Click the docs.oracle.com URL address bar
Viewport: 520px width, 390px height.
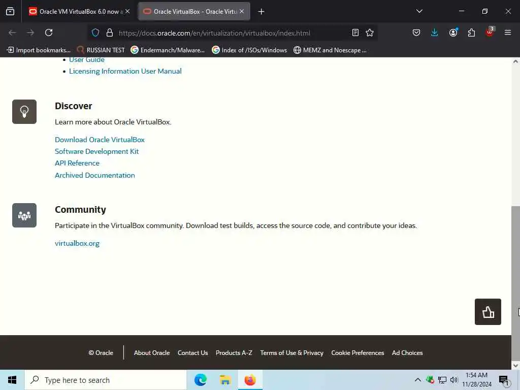click(x=214, y=33)
